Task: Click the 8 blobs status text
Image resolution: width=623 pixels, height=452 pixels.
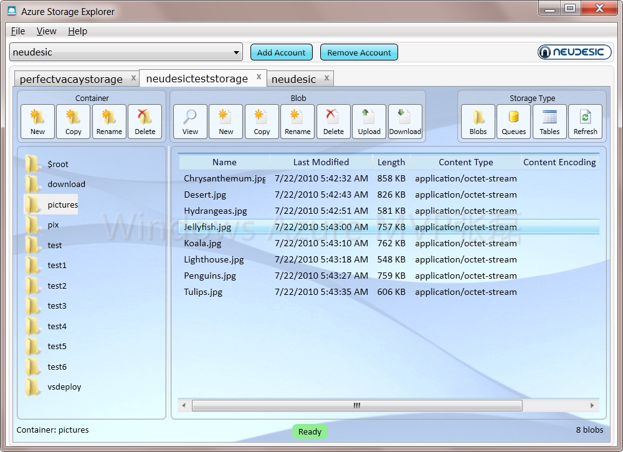Action: [589, 430]
